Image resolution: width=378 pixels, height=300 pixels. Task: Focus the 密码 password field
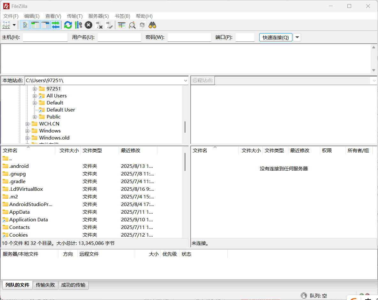point(189,37)
